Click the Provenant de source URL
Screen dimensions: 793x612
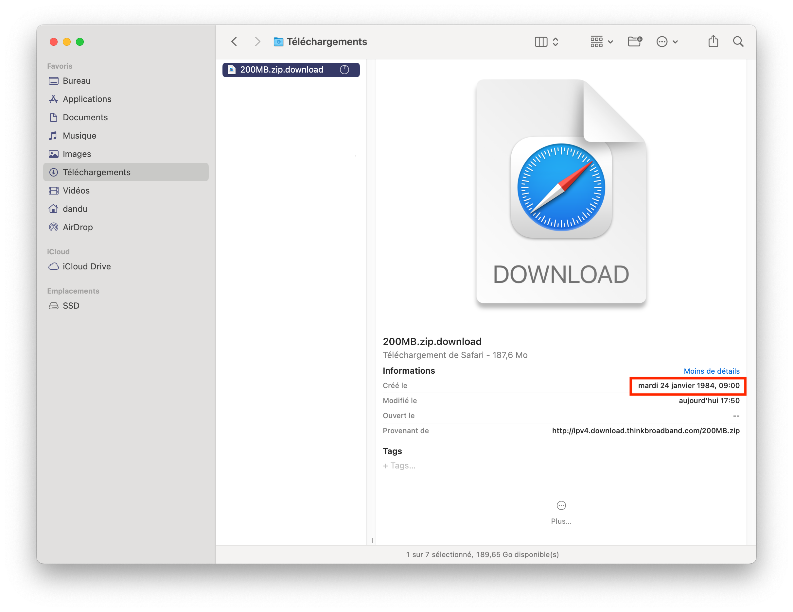click(x=645, y=430)
